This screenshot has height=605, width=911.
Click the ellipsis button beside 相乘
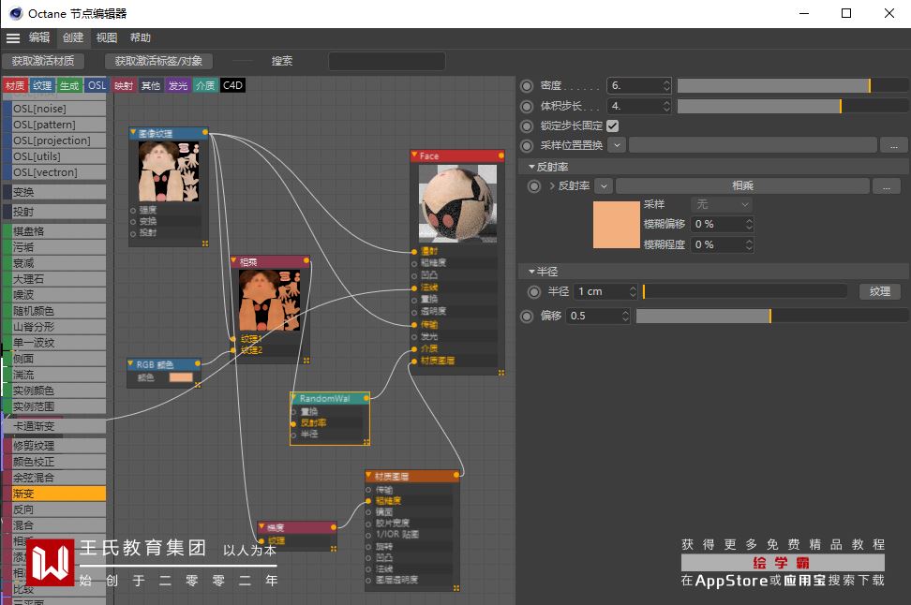click(x=886, y=185)
